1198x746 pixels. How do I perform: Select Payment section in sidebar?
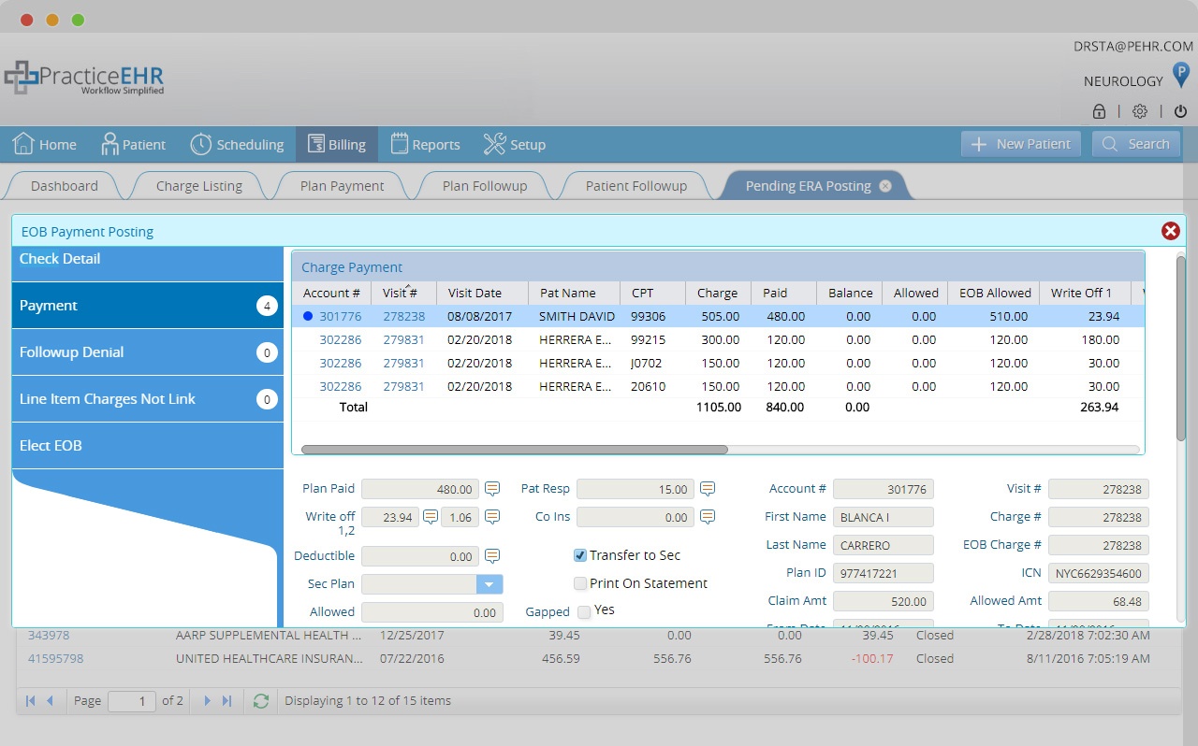(147, 306)
